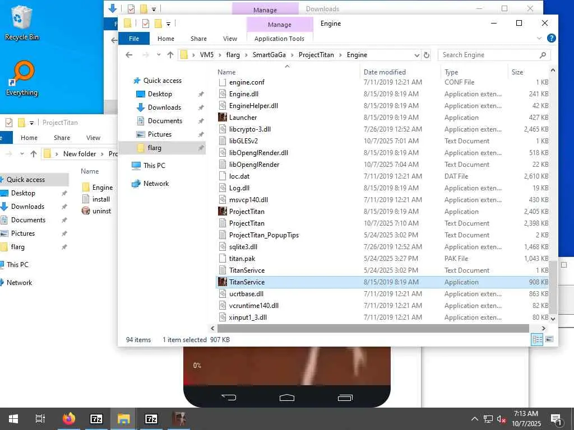Open the Share ribbon tab in Engine window
The width and height of the screenshot is (574, 430).
click(198, 39)
